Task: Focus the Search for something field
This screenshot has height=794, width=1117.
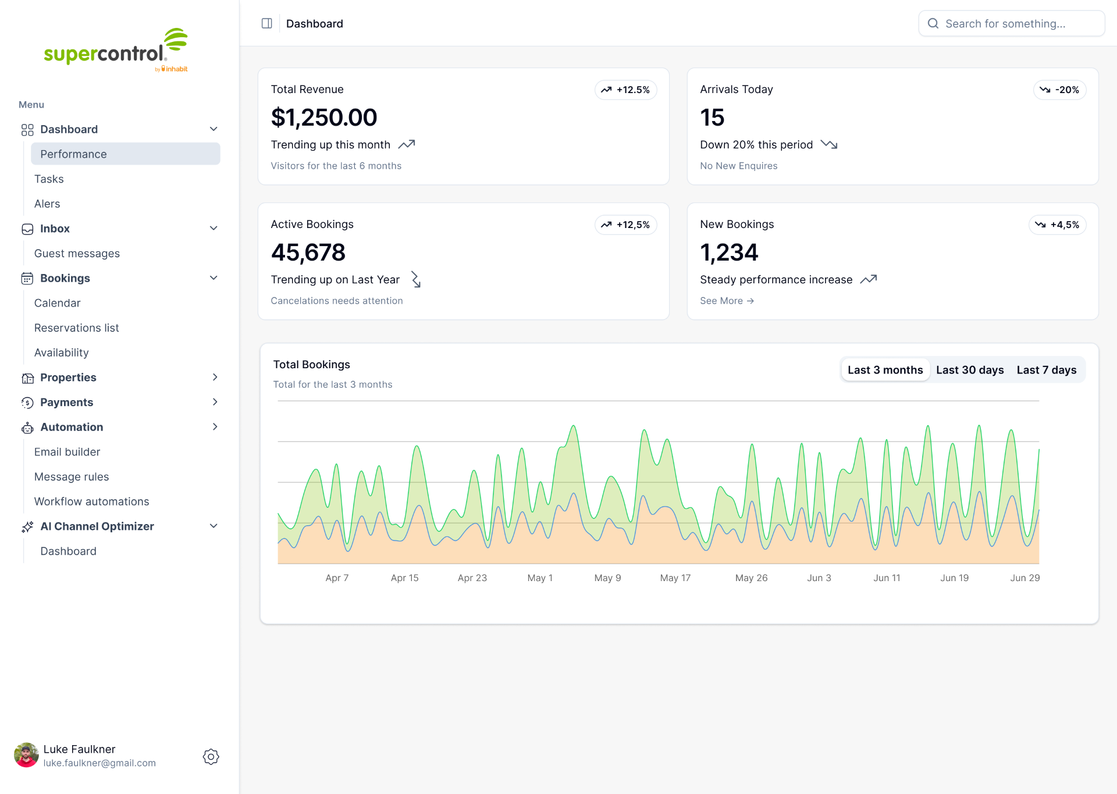Action: pyautogui.click(x=1011, y=23)
